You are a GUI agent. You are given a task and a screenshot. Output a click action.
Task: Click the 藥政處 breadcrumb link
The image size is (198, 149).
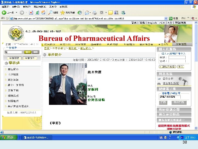pos(73,48)
